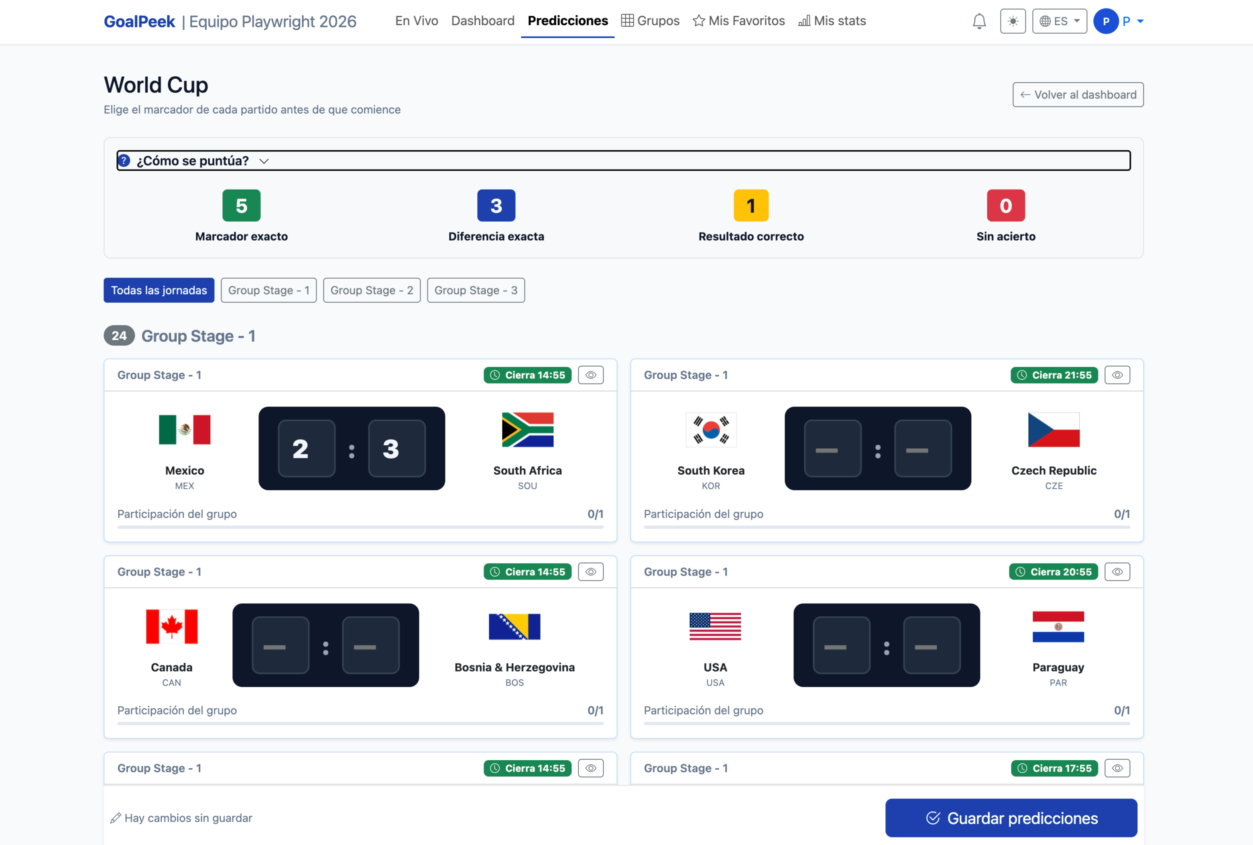This screenshot has height=845, width=1253.
Task: Click the USA score box
Action: pos(842,645)
